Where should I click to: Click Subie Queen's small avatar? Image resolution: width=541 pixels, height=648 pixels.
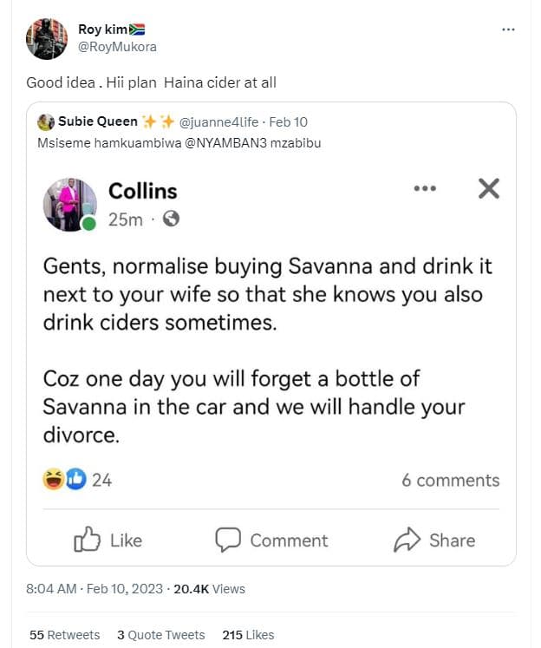pyautogui.click(x=46, y=122)
